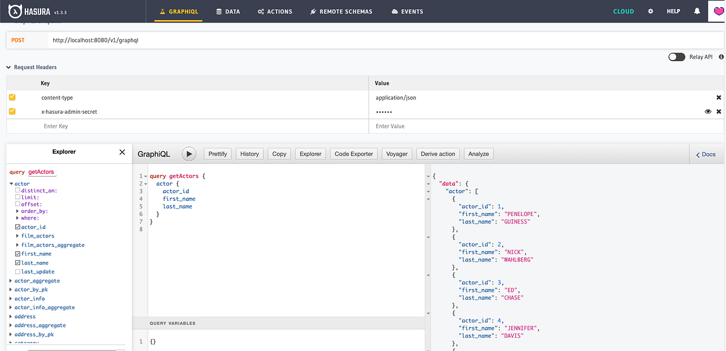
Task: Reveal the admin secret with the eye icon
Action: coord(708,111)
